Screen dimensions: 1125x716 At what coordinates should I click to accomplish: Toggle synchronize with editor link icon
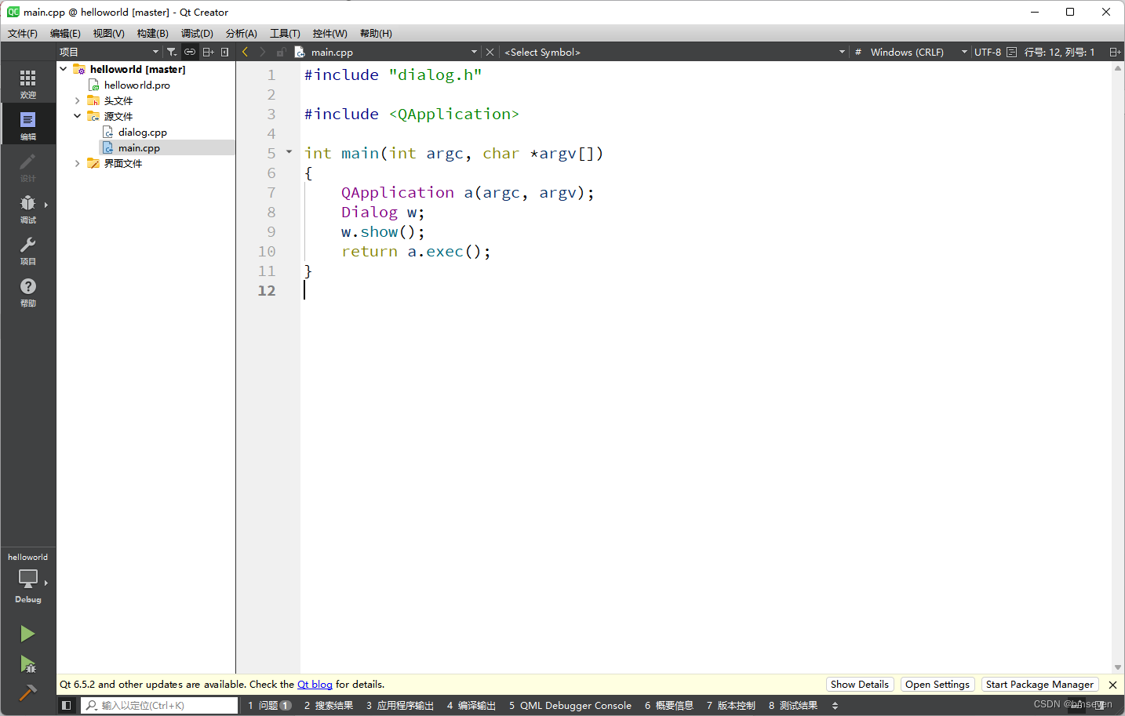(190, 52)
